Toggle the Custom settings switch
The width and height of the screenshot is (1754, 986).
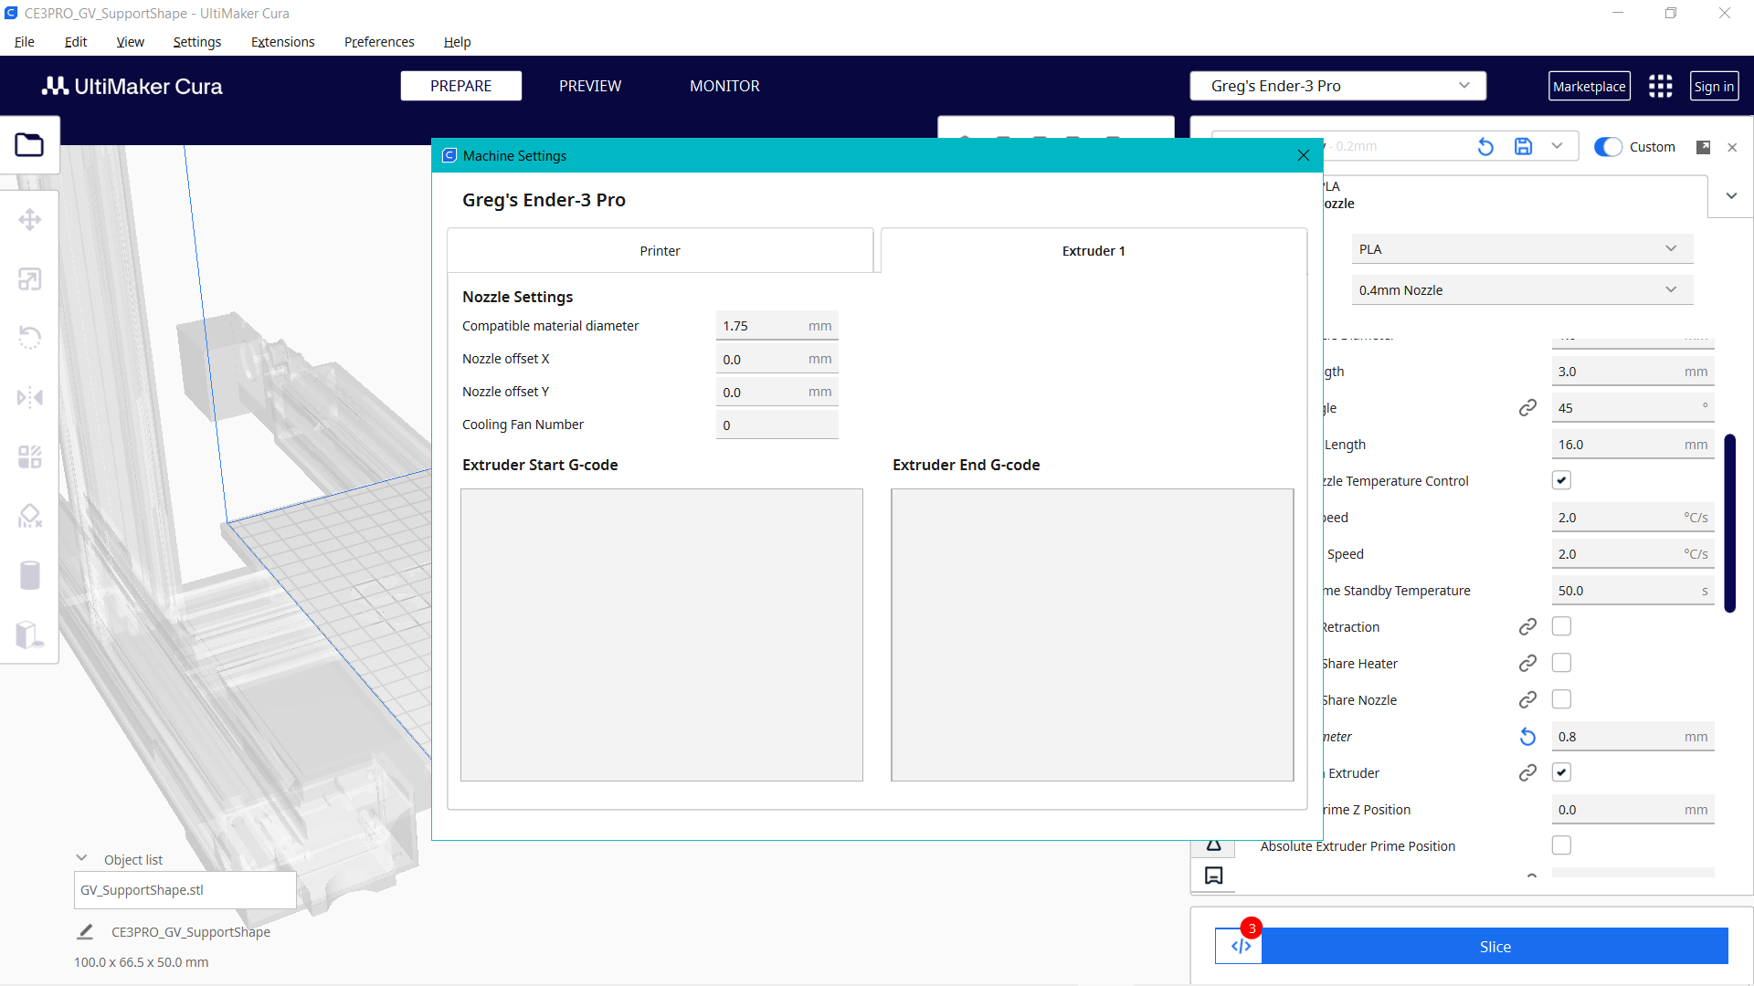click(x=1608, y=146)
